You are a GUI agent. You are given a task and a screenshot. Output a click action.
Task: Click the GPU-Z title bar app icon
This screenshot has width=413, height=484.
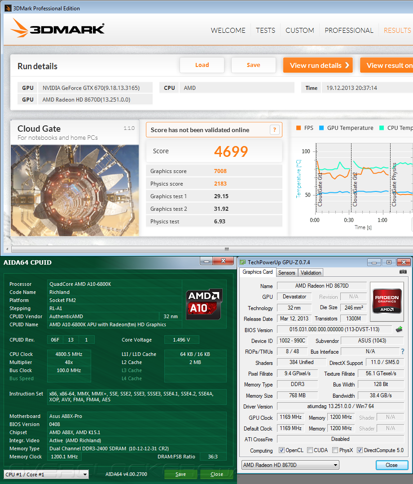[x=243, y=262]
